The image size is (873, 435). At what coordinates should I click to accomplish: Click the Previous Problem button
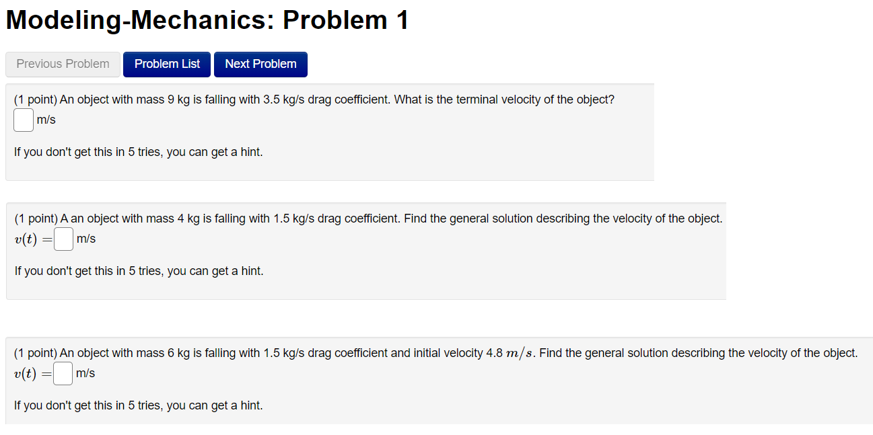[62, 64]
